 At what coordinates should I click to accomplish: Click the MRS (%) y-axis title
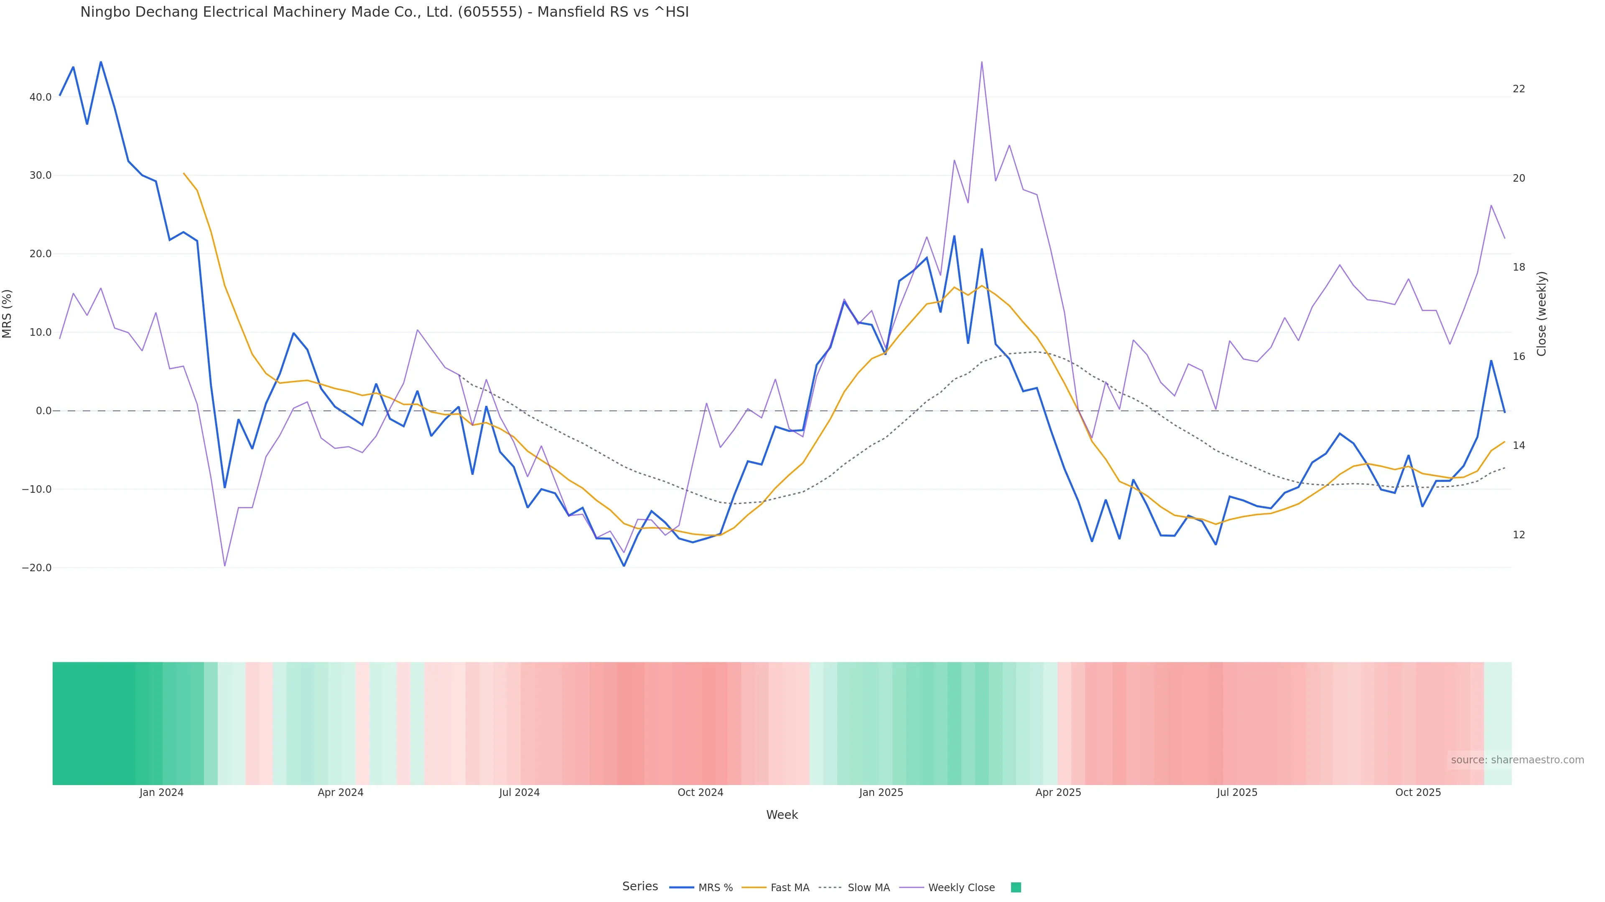(8, 314)
